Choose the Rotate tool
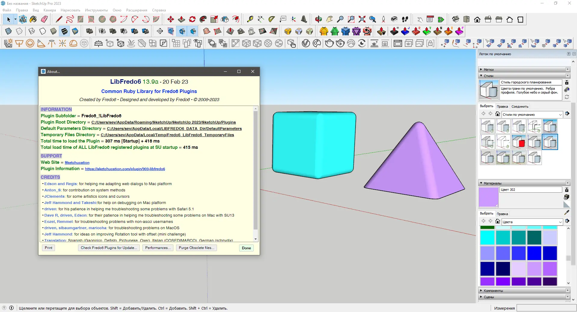Viewport: 577px width, 312px height. [x=192, y=19]
